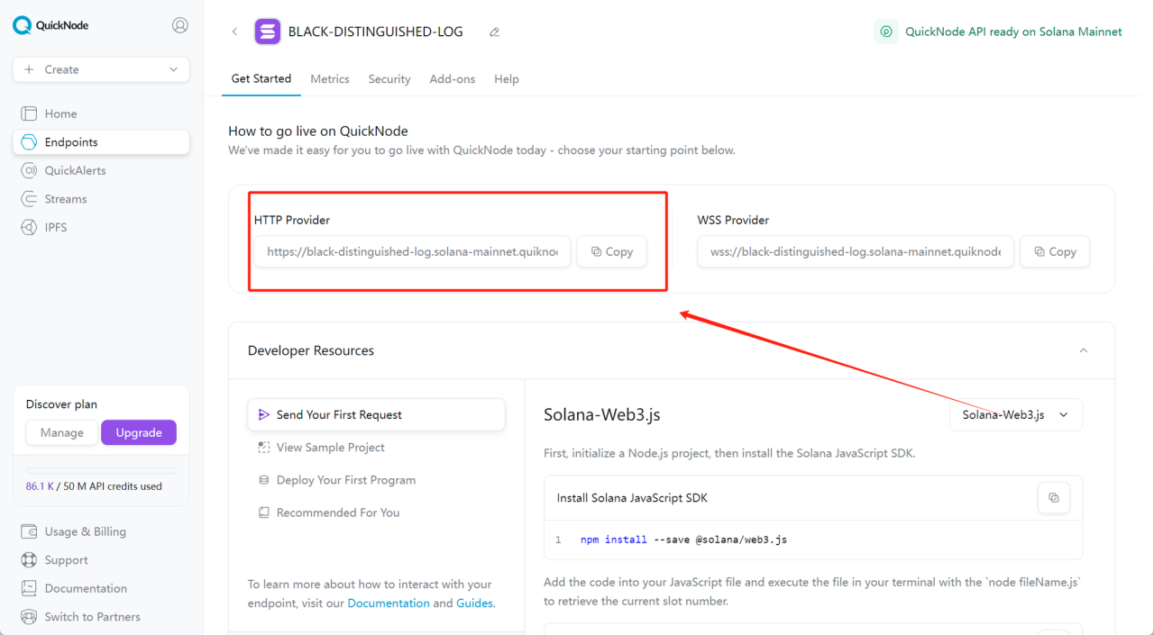This screenshot has height=635, width=1154.
Task: Open QuickAlerts from the sidebar
Action: 75,170
